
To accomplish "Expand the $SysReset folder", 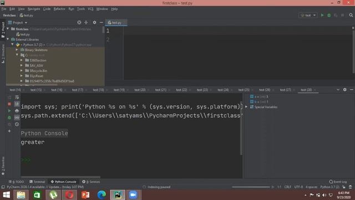I will (22, 76).
